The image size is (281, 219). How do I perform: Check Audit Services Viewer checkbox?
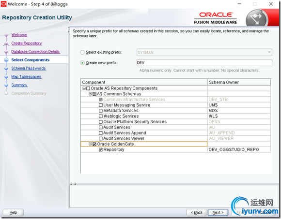click(x=101, y=138)
